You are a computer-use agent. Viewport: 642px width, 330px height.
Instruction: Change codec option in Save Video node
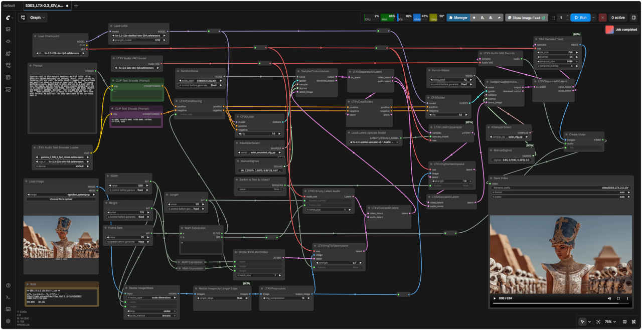pyautogui.click(x=560, y=197)
